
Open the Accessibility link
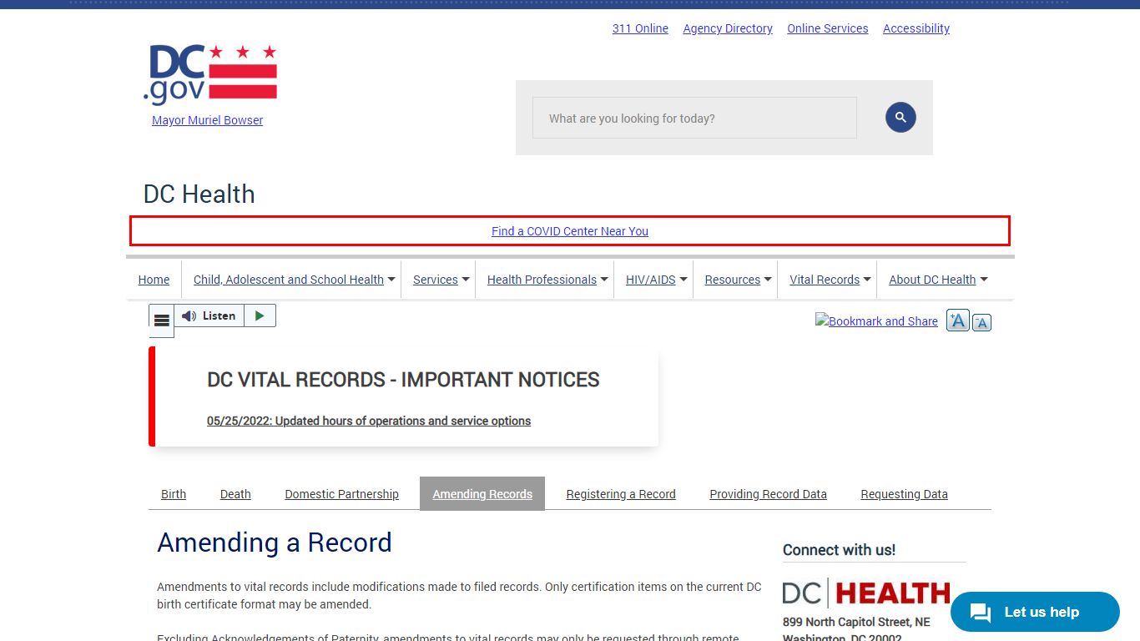tap(916, 28)
